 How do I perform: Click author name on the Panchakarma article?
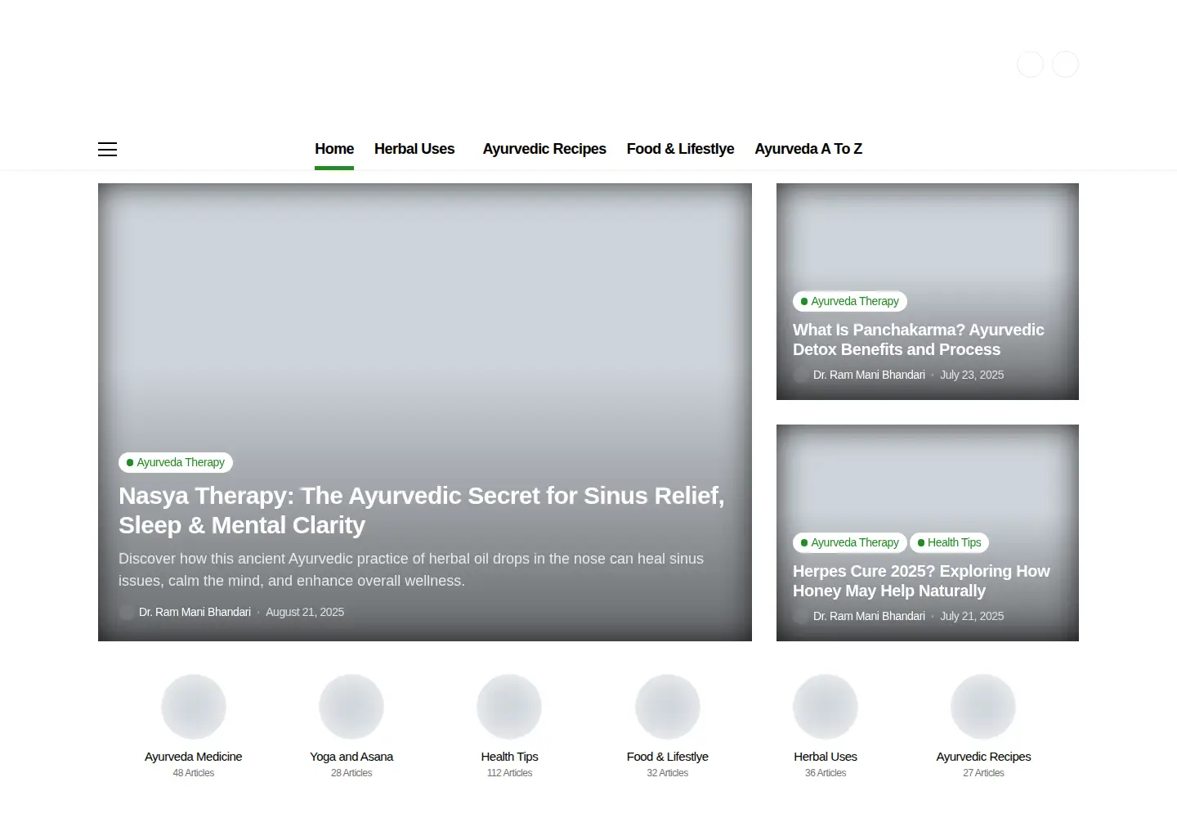click(x=869, y=375)
